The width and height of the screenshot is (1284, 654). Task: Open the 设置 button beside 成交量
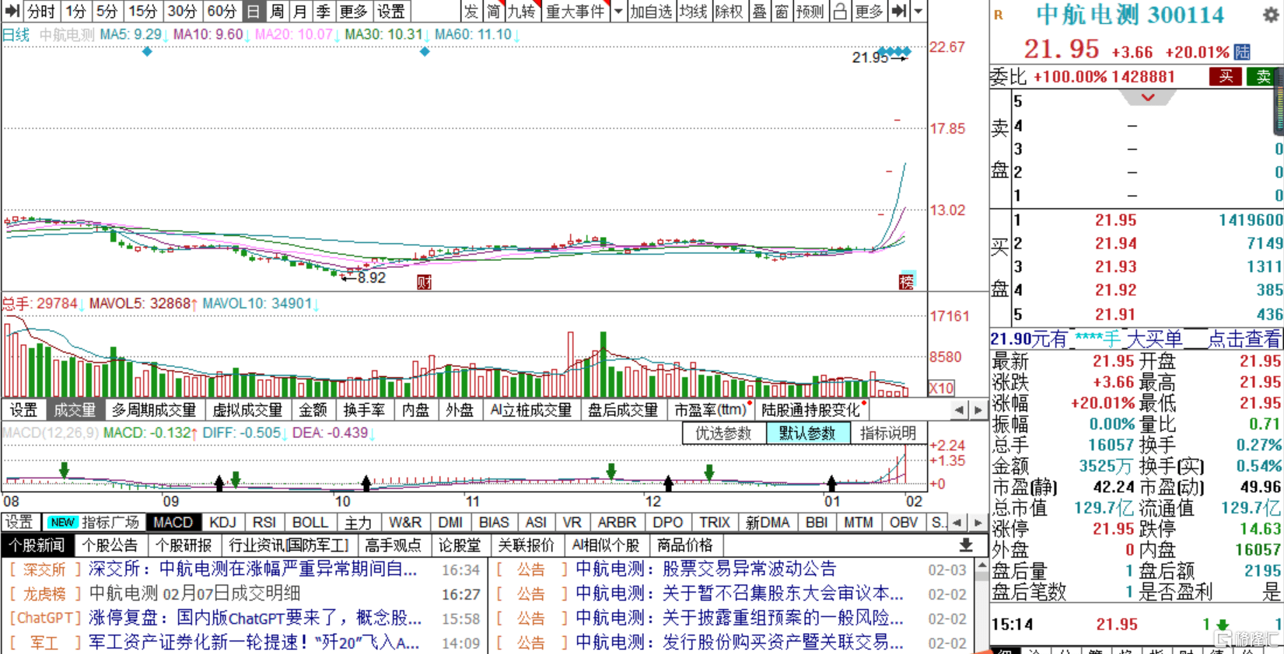(23, 410)
